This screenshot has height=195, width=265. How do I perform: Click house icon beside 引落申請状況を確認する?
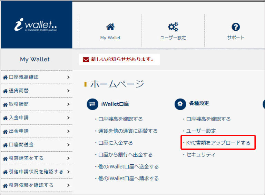click(x=5, y=172)
